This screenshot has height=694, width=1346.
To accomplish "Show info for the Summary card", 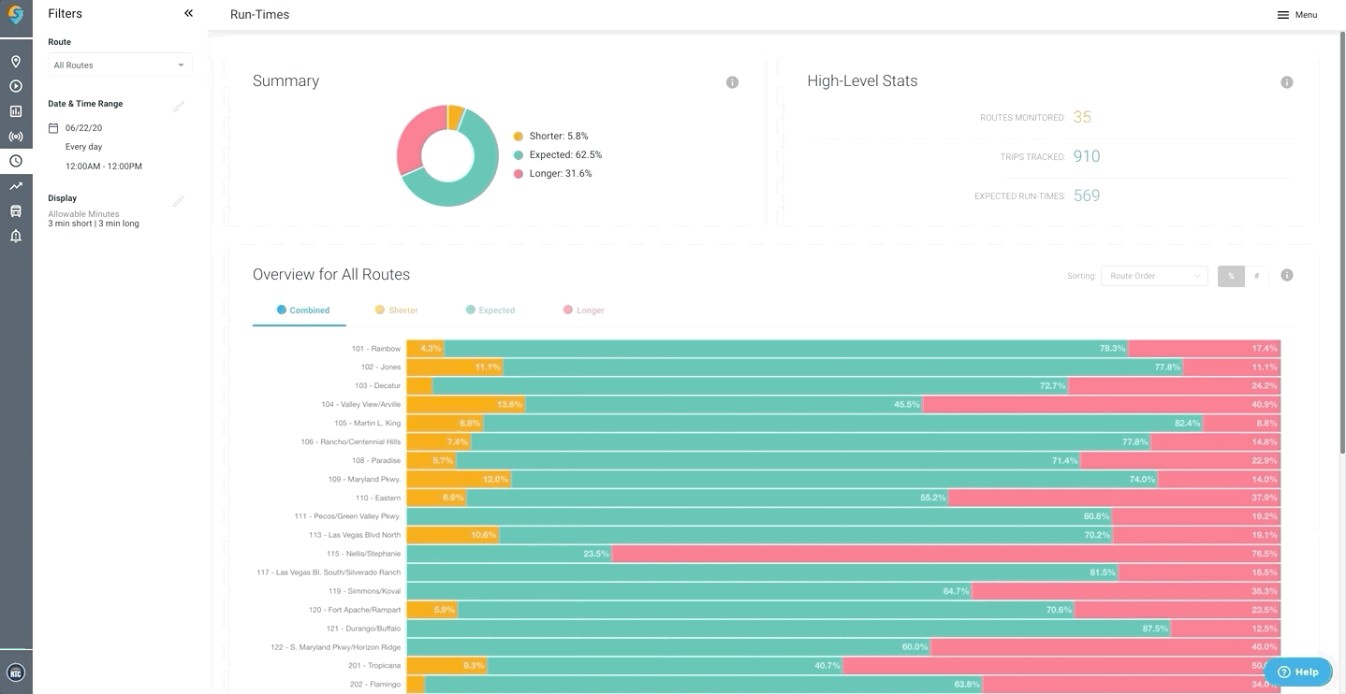I will (732, 82).
